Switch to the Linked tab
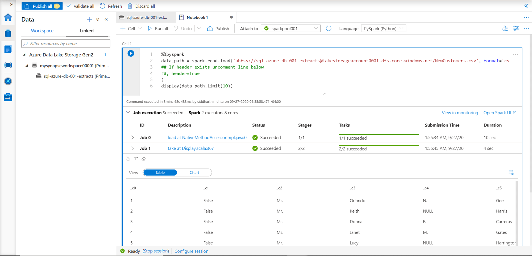The image size is (532, 256). (x=87, y=31)
